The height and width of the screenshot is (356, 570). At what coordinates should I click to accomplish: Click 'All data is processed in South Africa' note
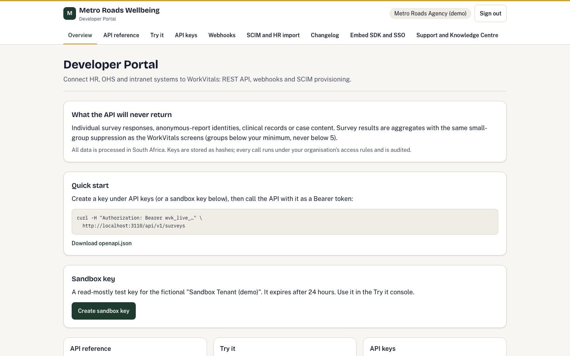(x=241, y=150)
